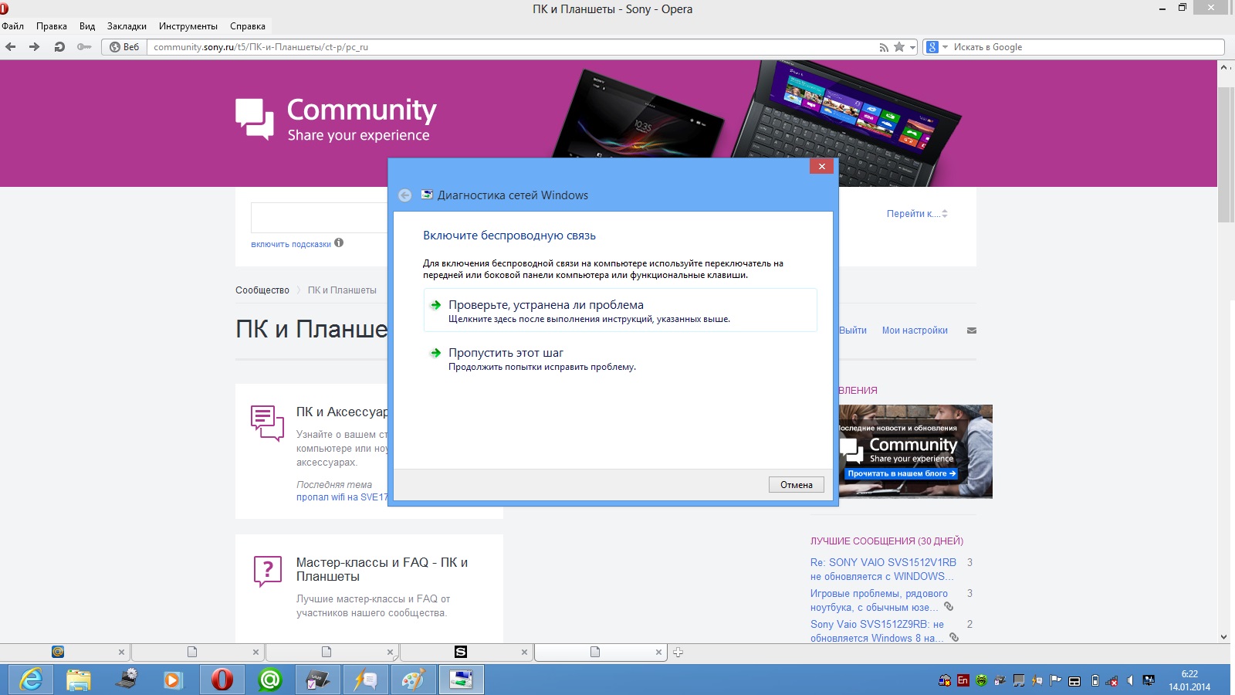Open the green @ Mail.ru Agent taskbar icon
Screen dimensions: 1235x695
pyautogui.click(x=270, y=680)
